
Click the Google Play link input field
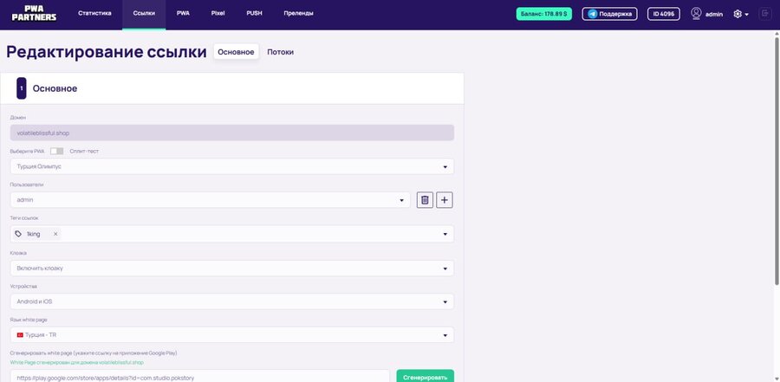point(199,378)
